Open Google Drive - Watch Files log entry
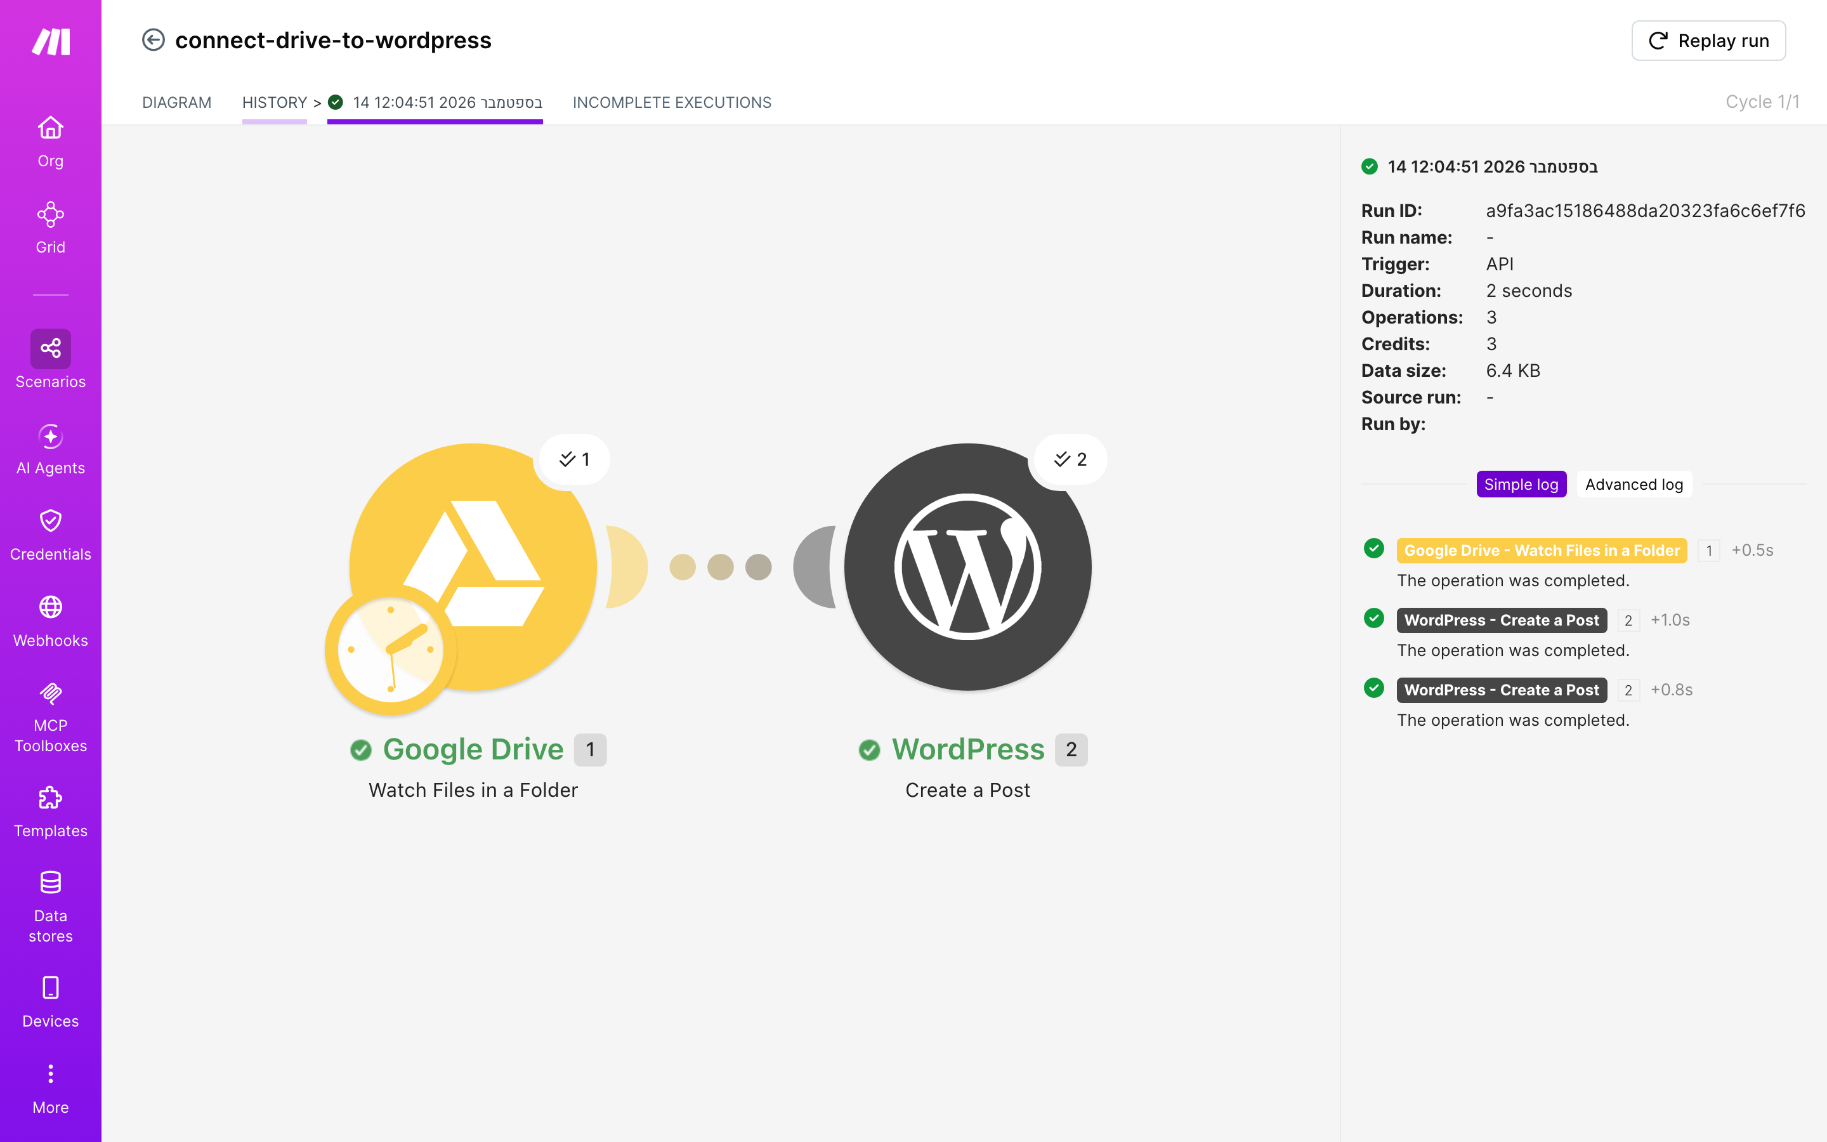 click(1542, 551)
